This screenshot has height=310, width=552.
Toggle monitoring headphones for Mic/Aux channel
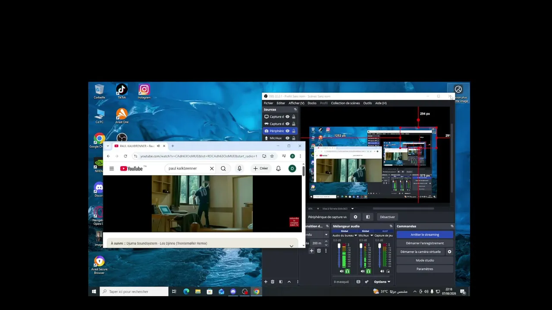click(368, 271)
